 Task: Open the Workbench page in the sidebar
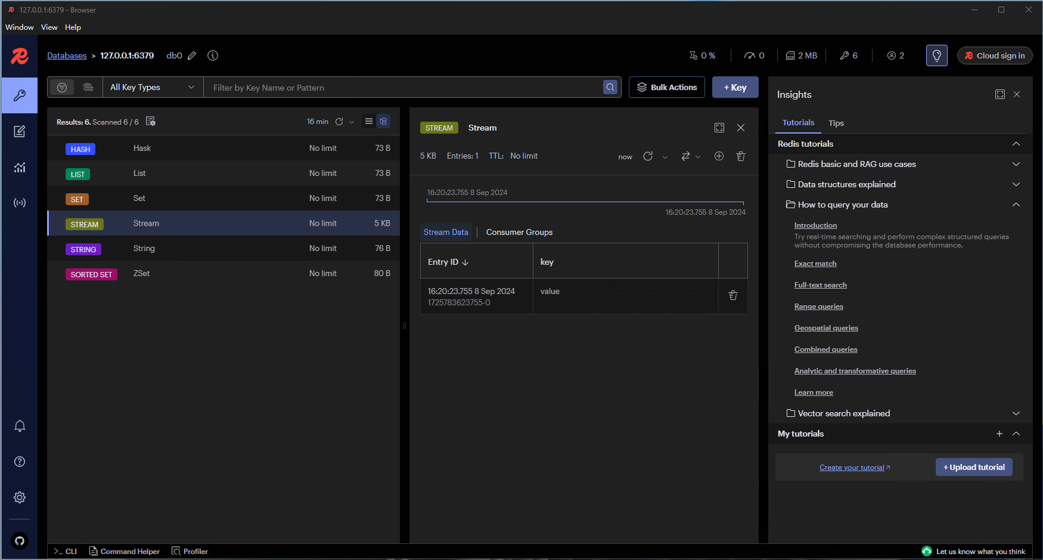coord(20,131)
